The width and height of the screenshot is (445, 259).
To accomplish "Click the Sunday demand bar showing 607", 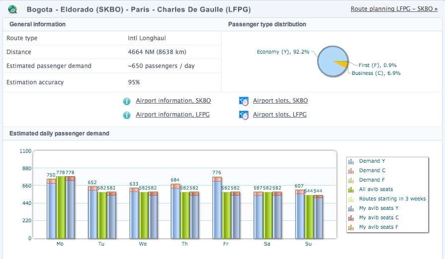I will tap(300, 216).
